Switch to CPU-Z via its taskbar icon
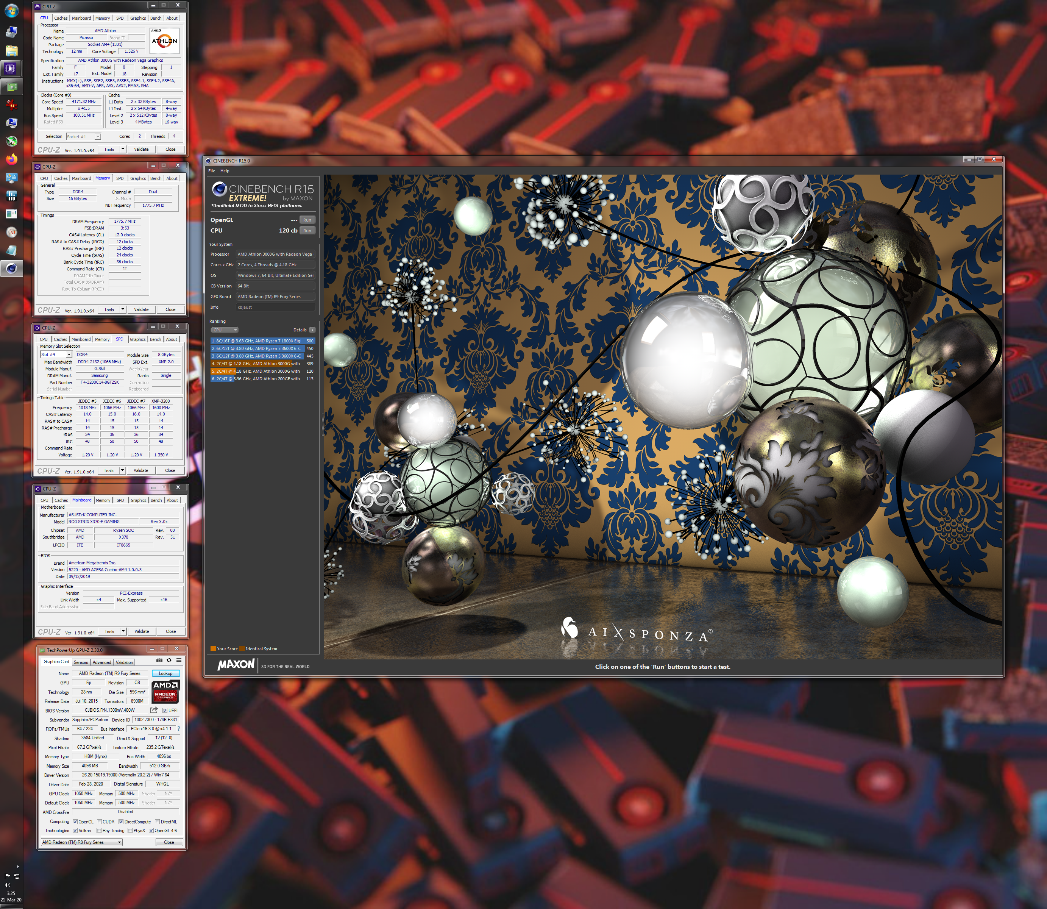The width and height of the screenshot is (1047, 909). (x=11, y=68)
